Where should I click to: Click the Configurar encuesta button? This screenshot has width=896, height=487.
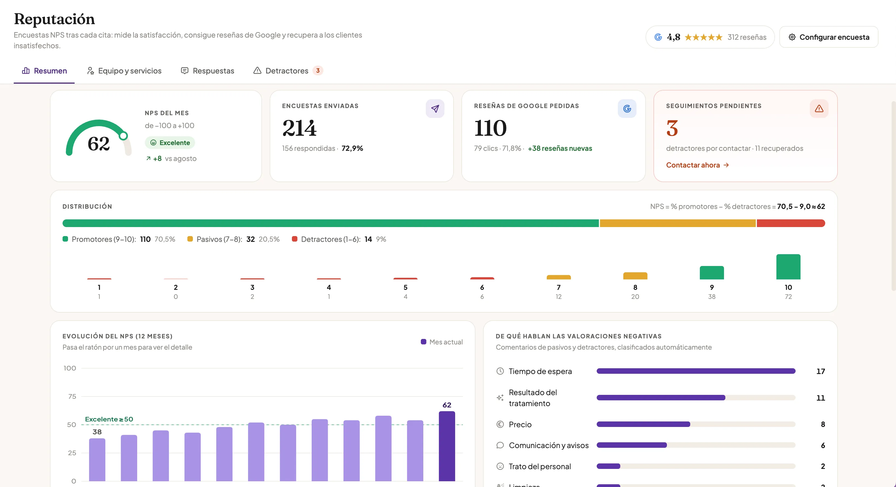829,37
